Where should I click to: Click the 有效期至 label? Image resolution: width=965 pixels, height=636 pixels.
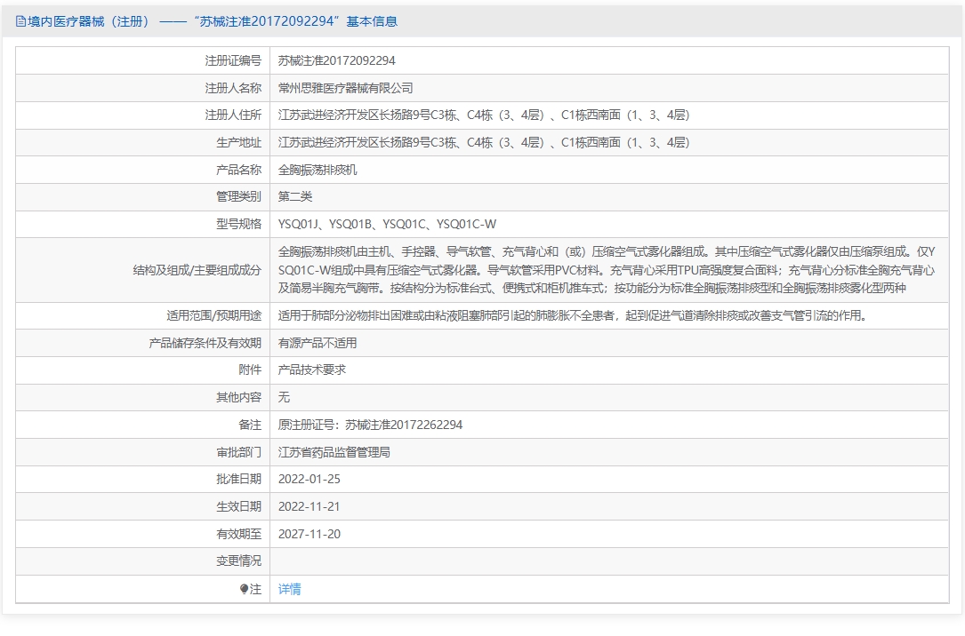pos(238,534)
